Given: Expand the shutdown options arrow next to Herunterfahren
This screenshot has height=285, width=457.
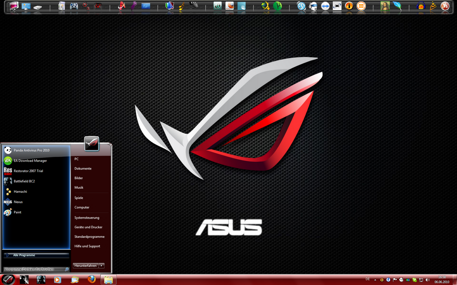Looking at the screenshot, I should 102,266.
